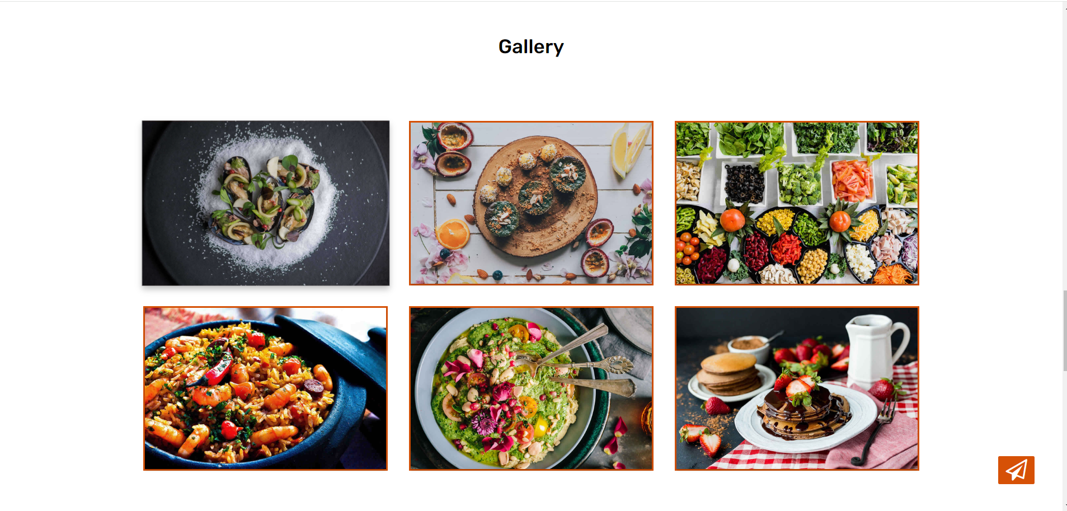Screen dimensions: 1067x511
Task: Click the orange slice in dessert photo
Action: tap(453, 234)
